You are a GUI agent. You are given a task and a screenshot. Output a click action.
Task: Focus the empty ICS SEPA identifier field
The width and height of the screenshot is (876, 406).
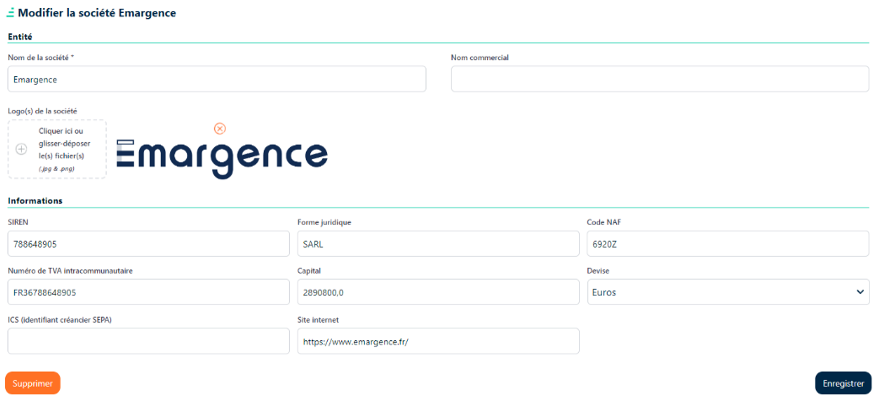(x=148, y=341)
